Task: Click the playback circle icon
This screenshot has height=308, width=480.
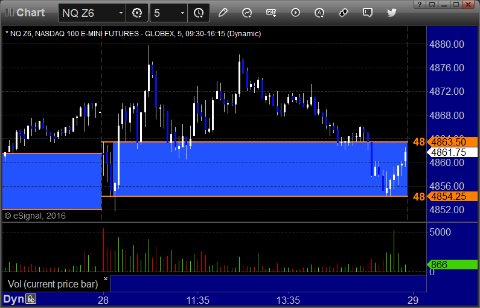Action: click(295, 13)
